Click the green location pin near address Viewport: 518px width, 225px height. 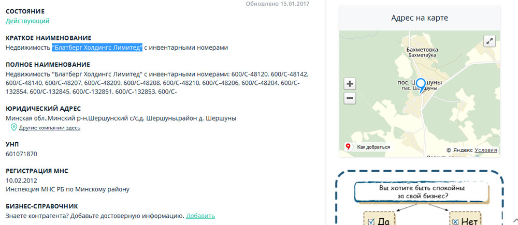tap(14, 127)
